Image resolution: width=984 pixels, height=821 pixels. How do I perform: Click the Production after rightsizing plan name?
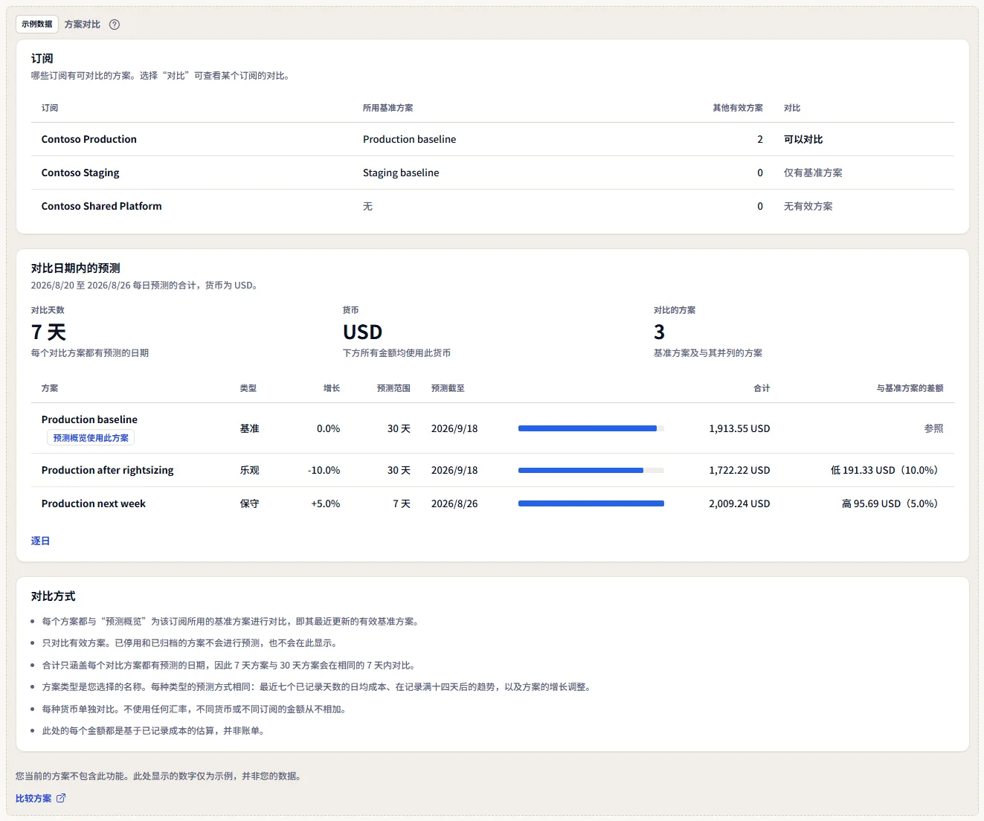pyautogui.click(x=107, y=470)
